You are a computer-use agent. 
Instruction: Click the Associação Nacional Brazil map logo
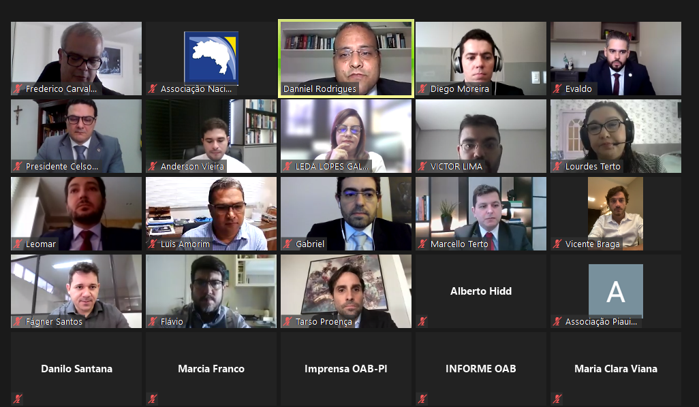[211, 58]
